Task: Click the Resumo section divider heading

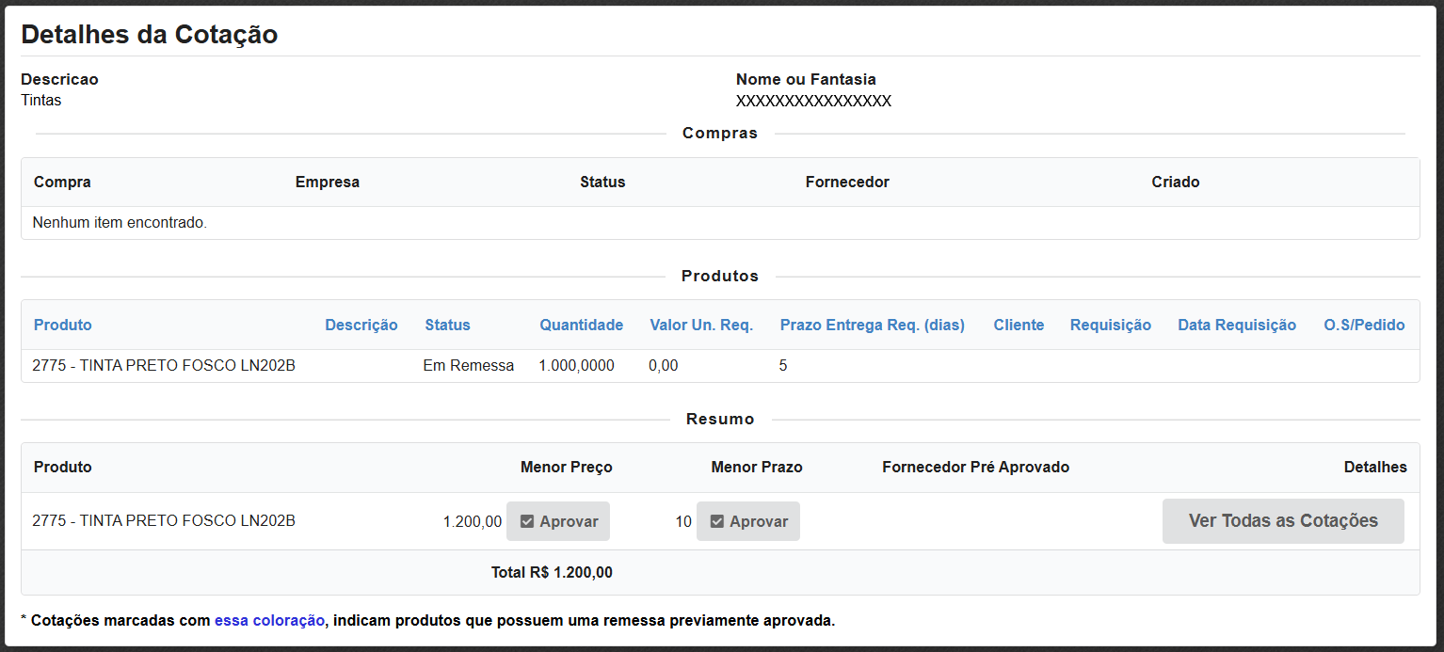Action: 720,419
